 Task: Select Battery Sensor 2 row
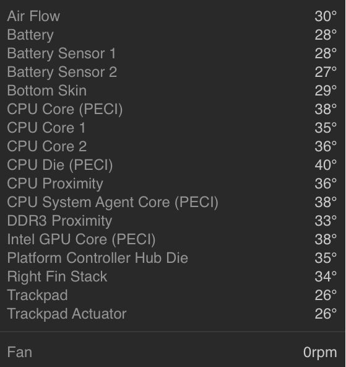(x=172, y=72)
